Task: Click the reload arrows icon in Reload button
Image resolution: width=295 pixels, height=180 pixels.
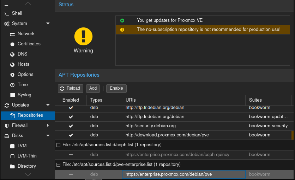Action: tap(62, 89)
